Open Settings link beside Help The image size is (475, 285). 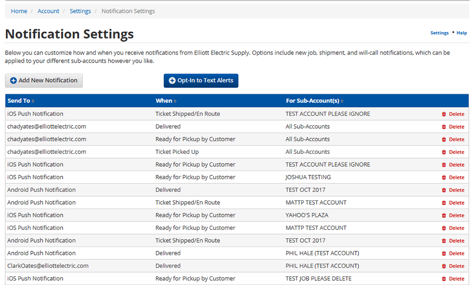439,33
